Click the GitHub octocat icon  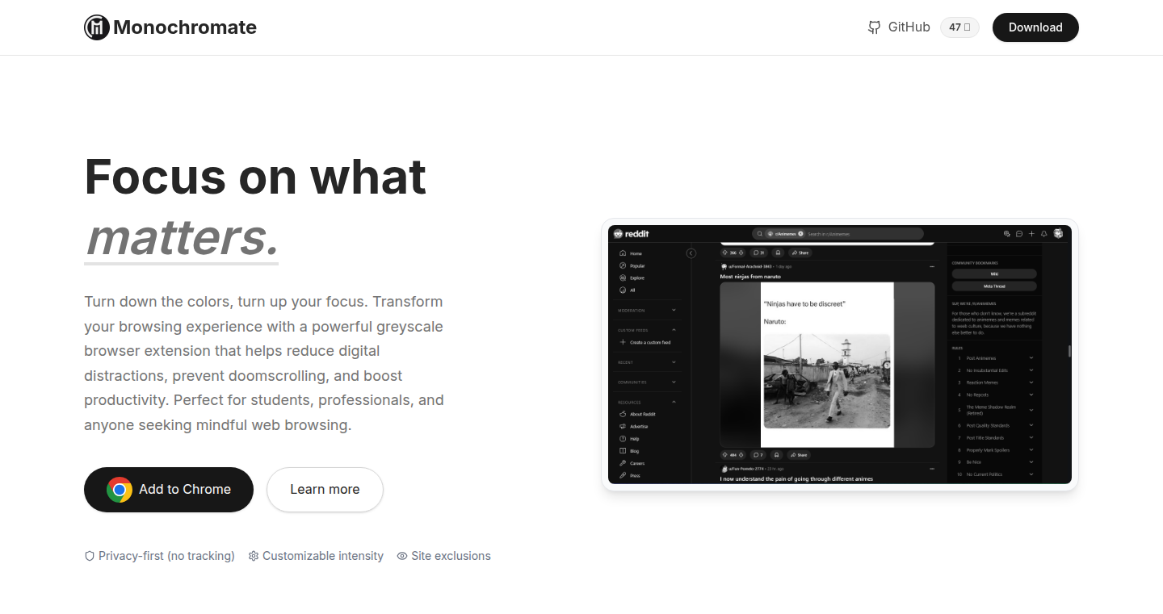click(874, 27)
